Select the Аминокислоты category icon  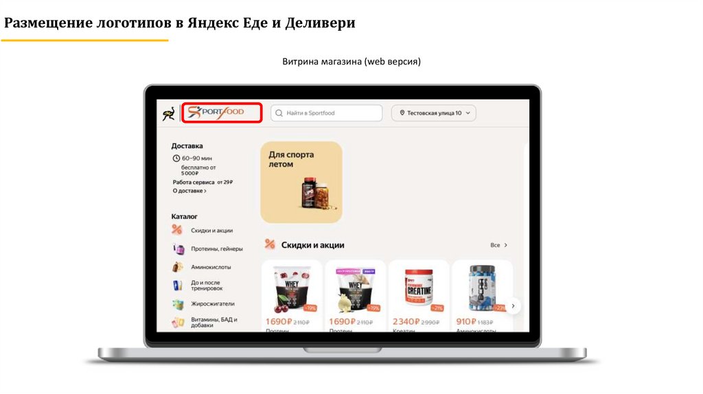coord(178,267)
